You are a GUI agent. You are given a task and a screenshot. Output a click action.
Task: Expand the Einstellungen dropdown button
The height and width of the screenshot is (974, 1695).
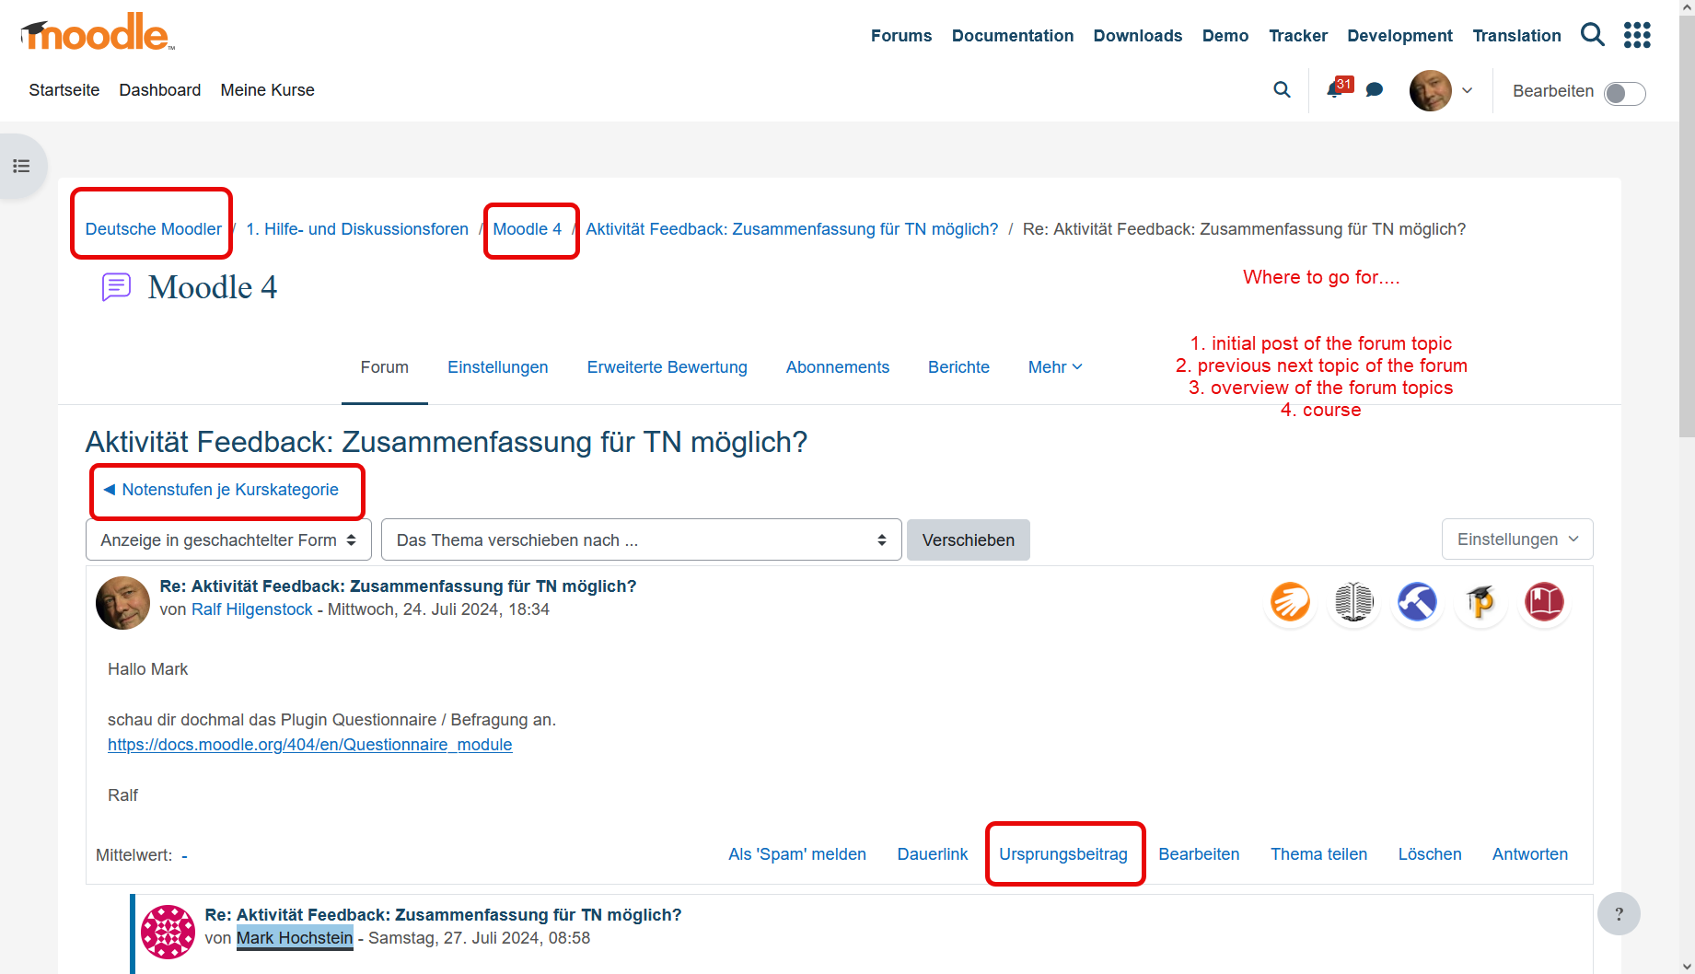coord(1517,539)
